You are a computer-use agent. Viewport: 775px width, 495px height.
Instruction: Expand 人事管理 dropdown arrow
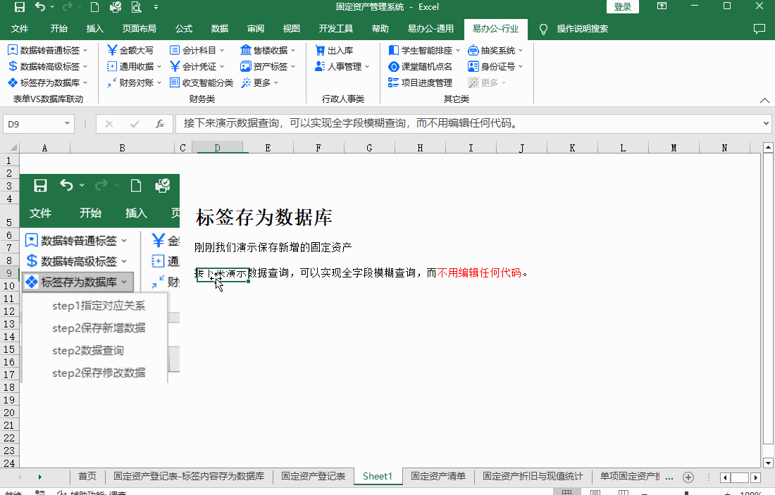pyautogui.click(x=367, y=67)
